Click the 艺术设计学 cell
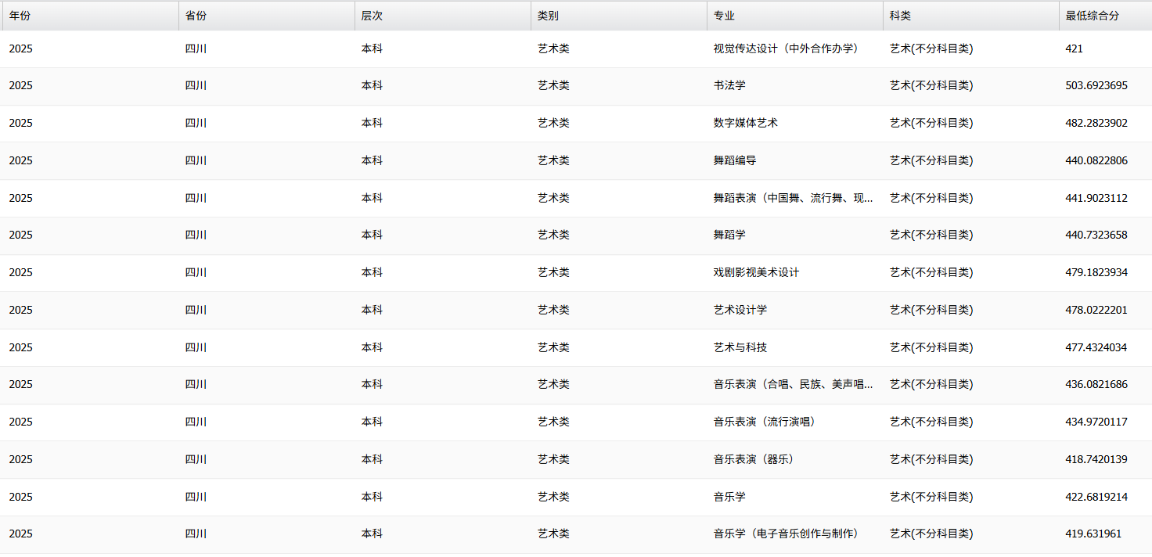Viewport: 1152px width, 557px height. pos(740,310)
